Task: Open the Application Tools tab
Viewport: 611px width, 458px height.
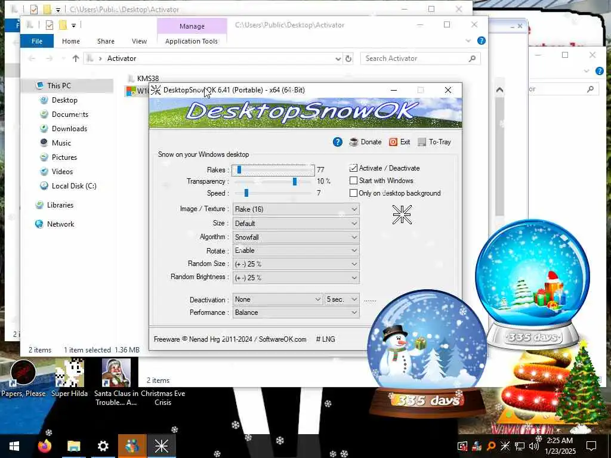Action: pos(192,41)
